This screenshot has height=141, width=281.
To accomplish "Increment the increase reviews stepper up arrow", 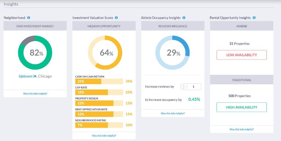I will [184, 85].
